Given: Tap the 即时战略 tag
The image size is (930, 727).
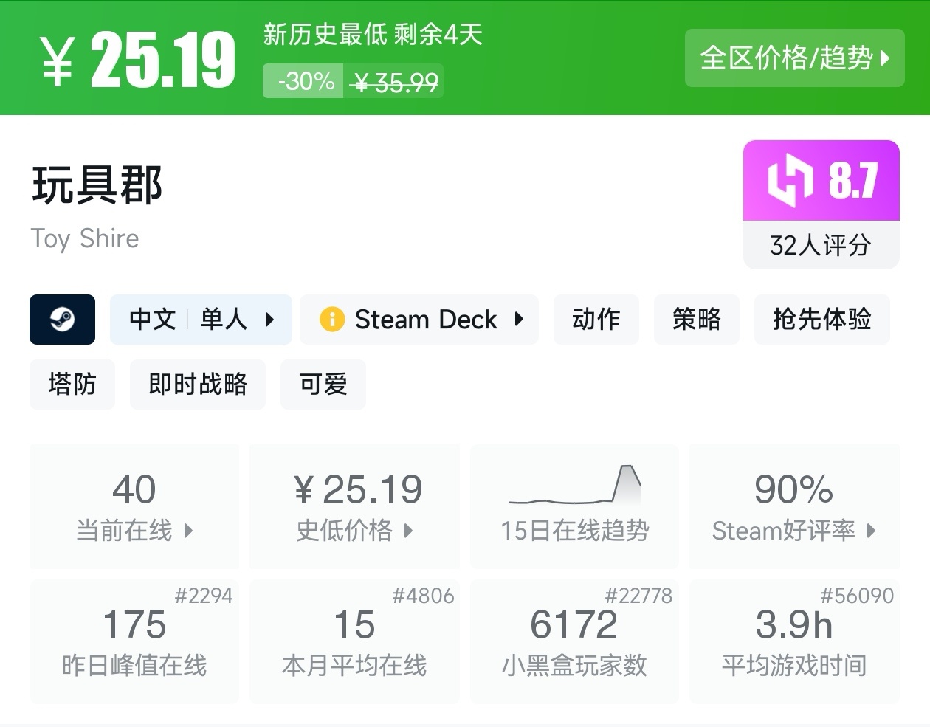Looking at the screenshot, I should click(197, 385).
